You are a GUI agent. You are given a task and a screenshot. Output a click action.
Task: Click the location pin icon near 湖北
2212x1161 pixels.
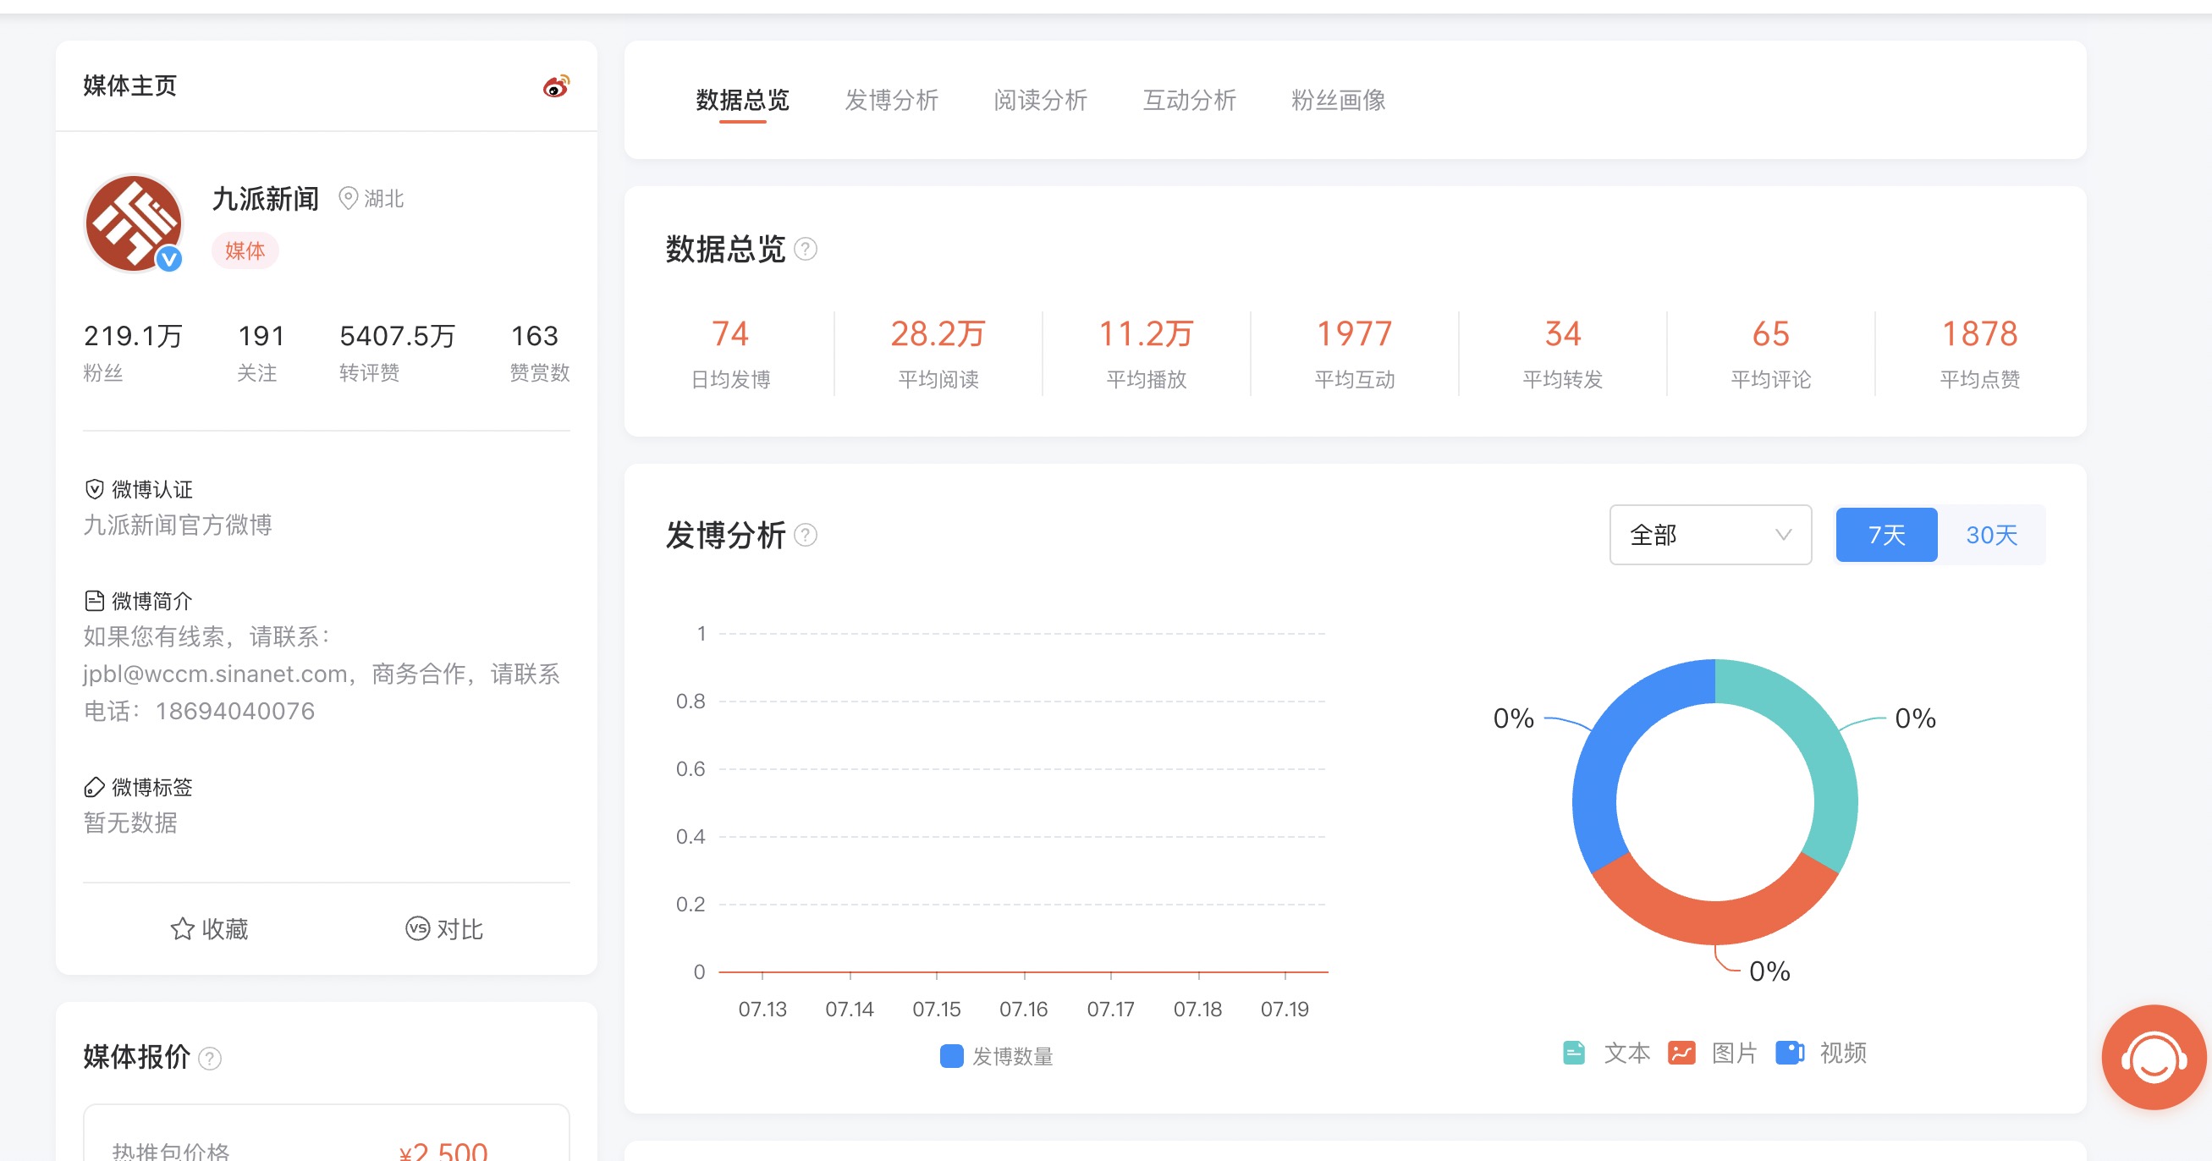[x=348, y=198]
